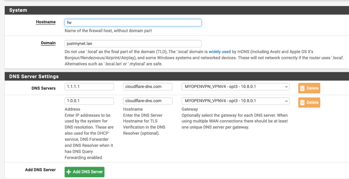Open the 'widely used' link in the Domain help
The height and width of the screenshot is (179, 349).
tap(219, 51)
